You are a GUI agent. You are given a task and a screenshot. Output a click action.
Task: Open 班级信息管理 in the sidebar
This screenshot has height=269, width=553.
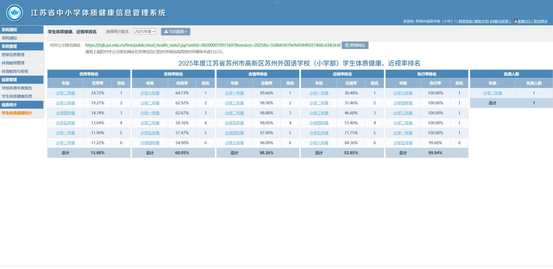[x=13, y=55]
